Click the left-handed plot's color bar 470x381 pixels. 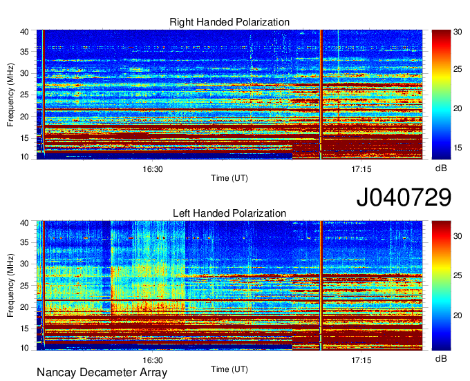pos(441,286)
